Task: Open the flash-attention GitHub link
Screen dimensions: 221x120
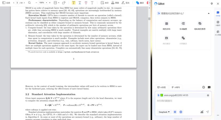Action: (x=78, y=52)
